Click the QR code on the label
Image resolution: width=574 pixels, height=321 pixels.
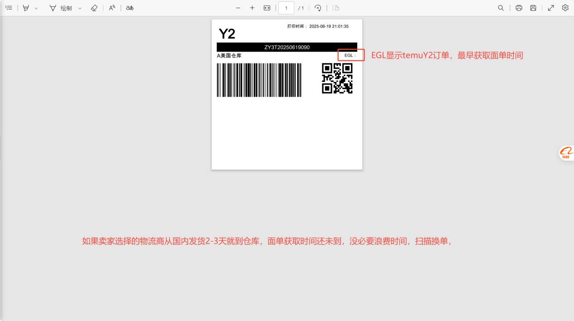tap(337, 78)
